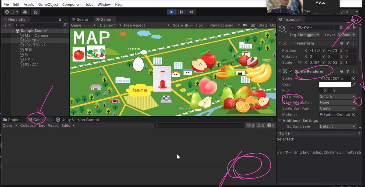Collapse the Transform component
This screenshot has width=365, height=187.
point(280,43)
